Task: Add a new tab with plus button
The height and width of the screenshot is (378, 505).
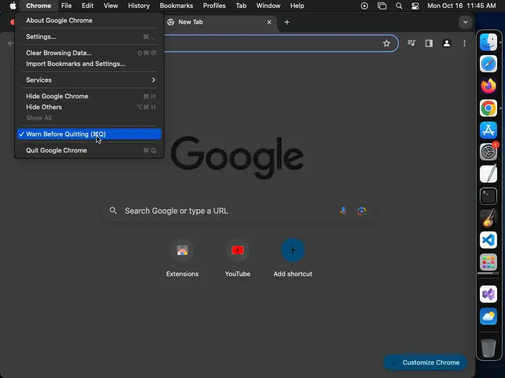Action: click(x=287, y=22)
